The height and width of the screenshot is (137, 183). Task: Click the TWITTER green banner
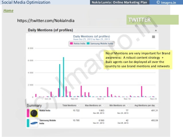click(152, 20)
